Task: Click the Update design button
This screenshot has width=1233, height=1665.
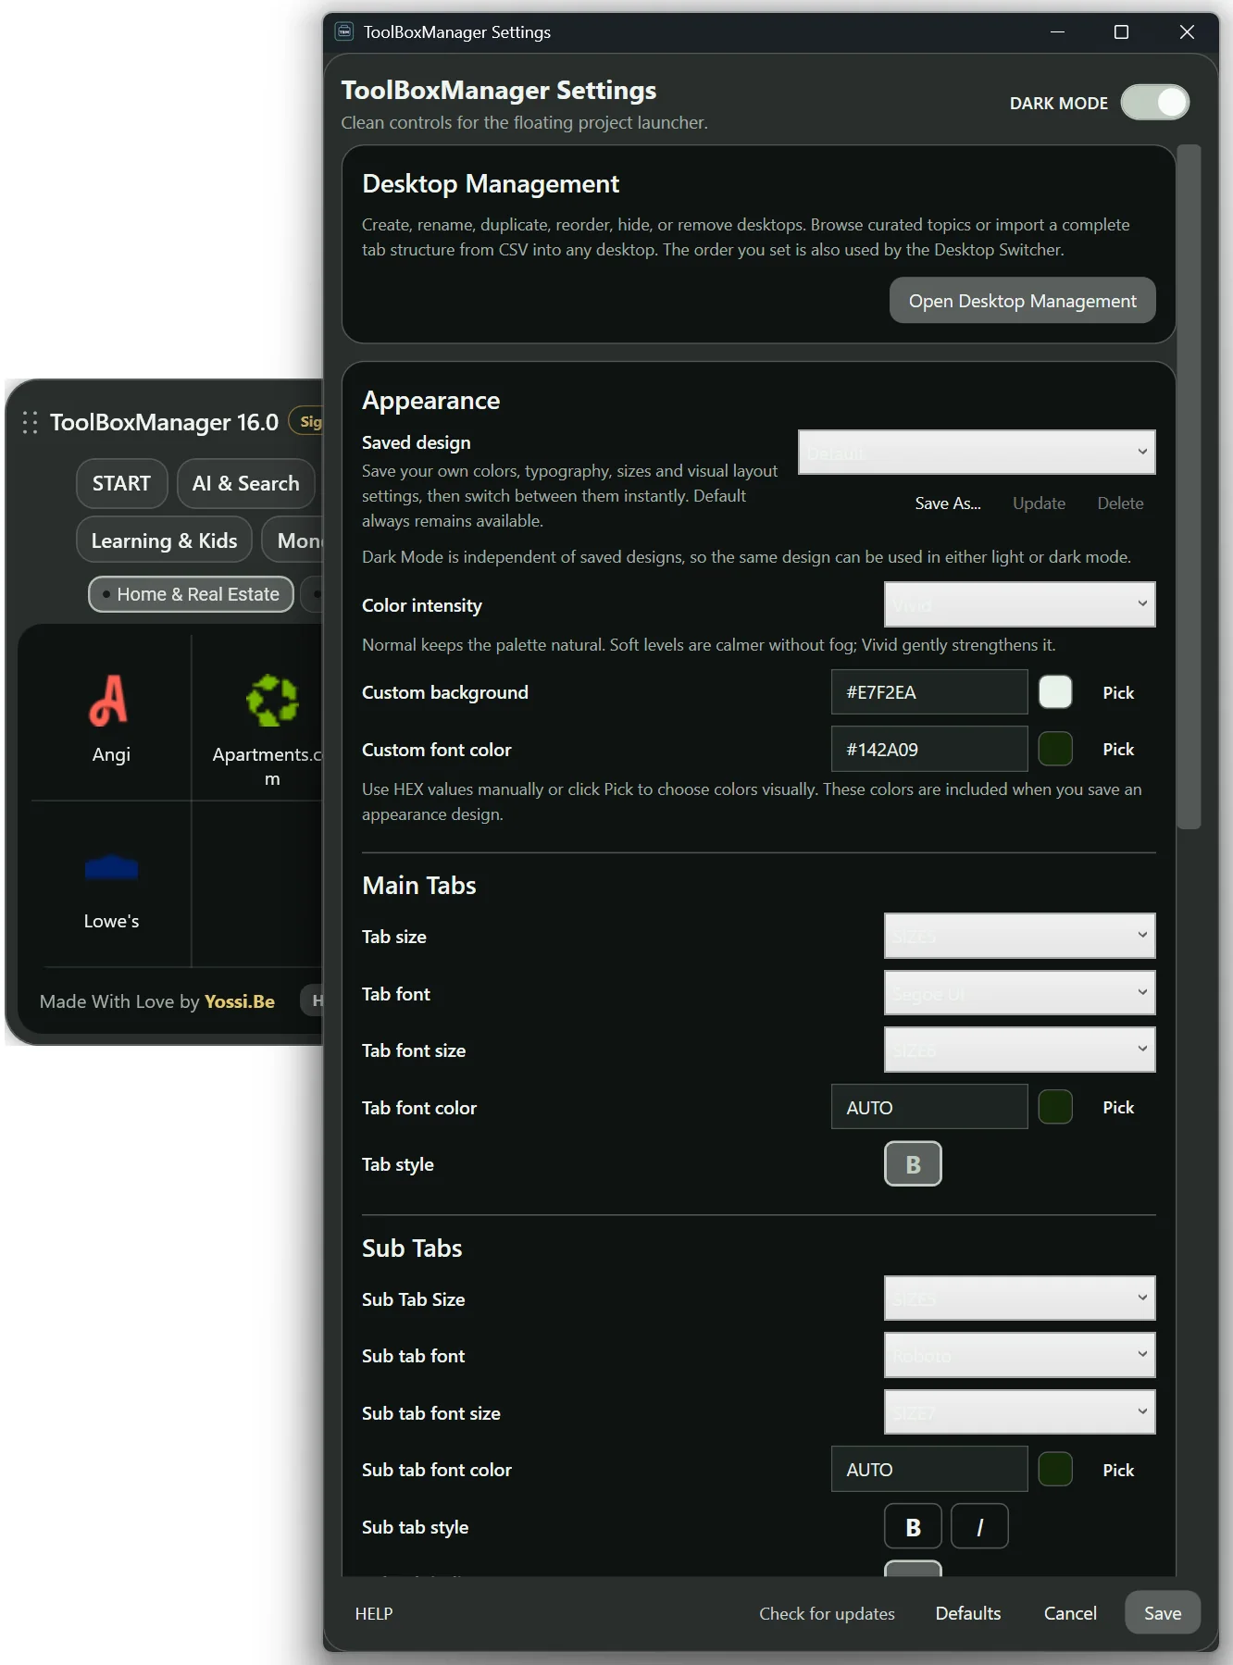Action: point(1039,503)
